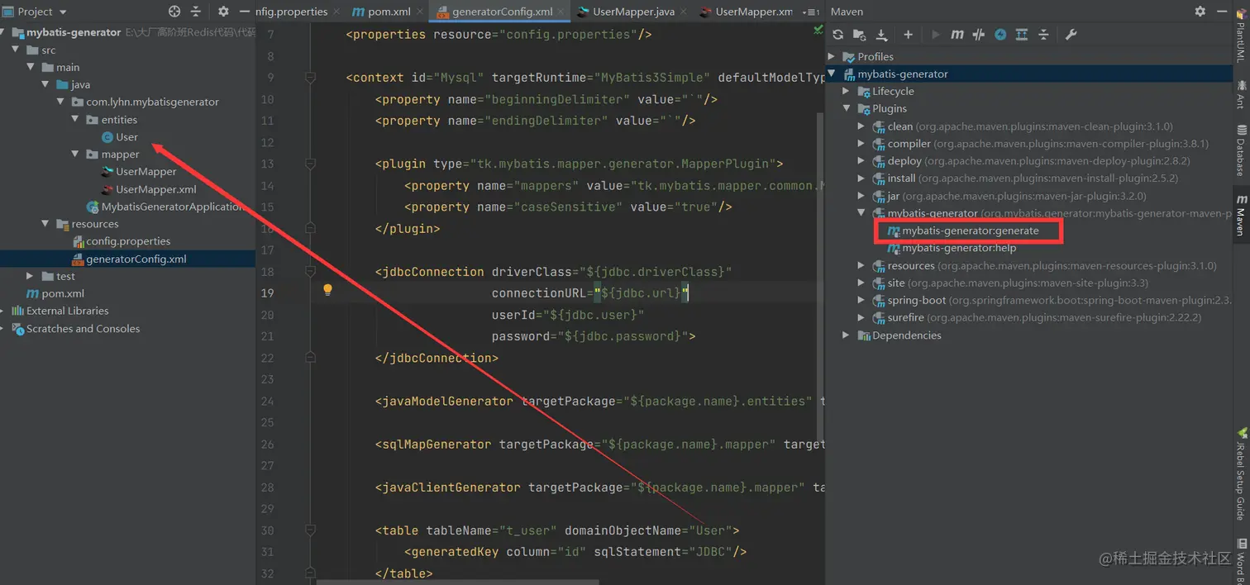Show hidden editor tabs list

(x=811, y=12)
